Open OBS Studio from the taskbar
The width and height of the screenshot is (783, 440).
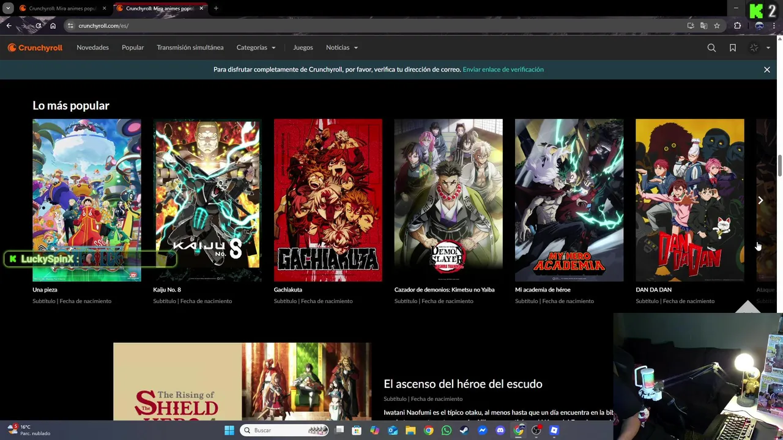(536, 430)
